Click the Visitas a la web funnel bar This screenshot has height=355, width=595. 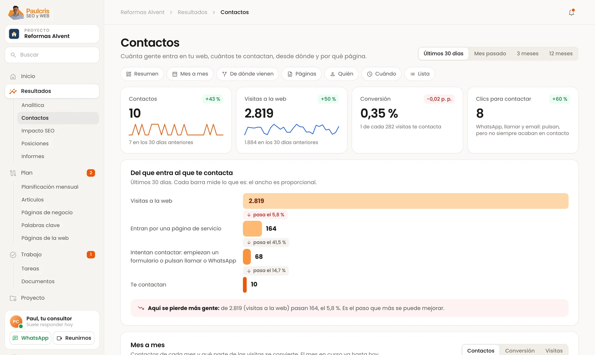click(x=406, y=201)
